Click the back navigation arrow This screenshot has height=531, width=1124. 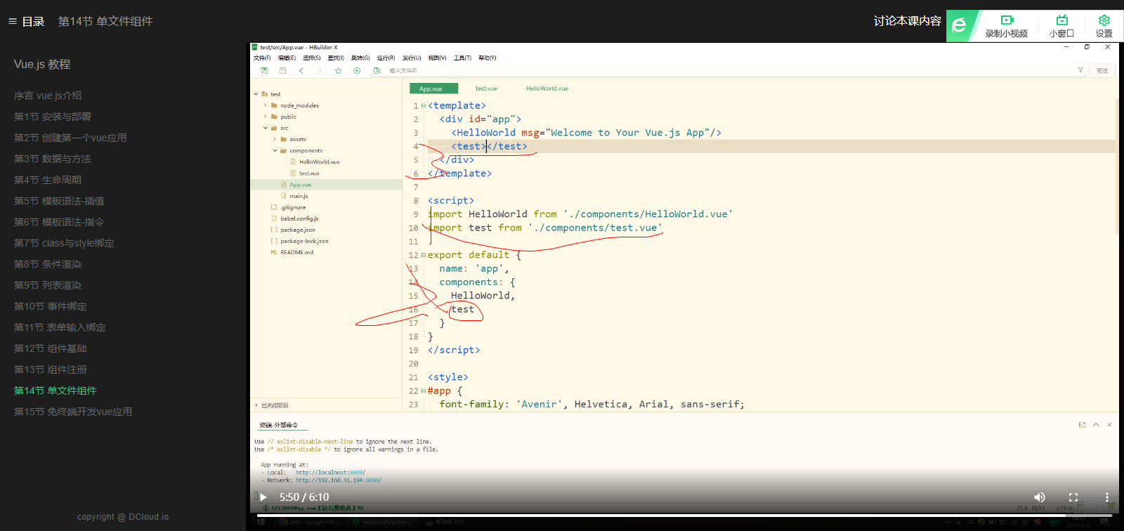(301, 71)
